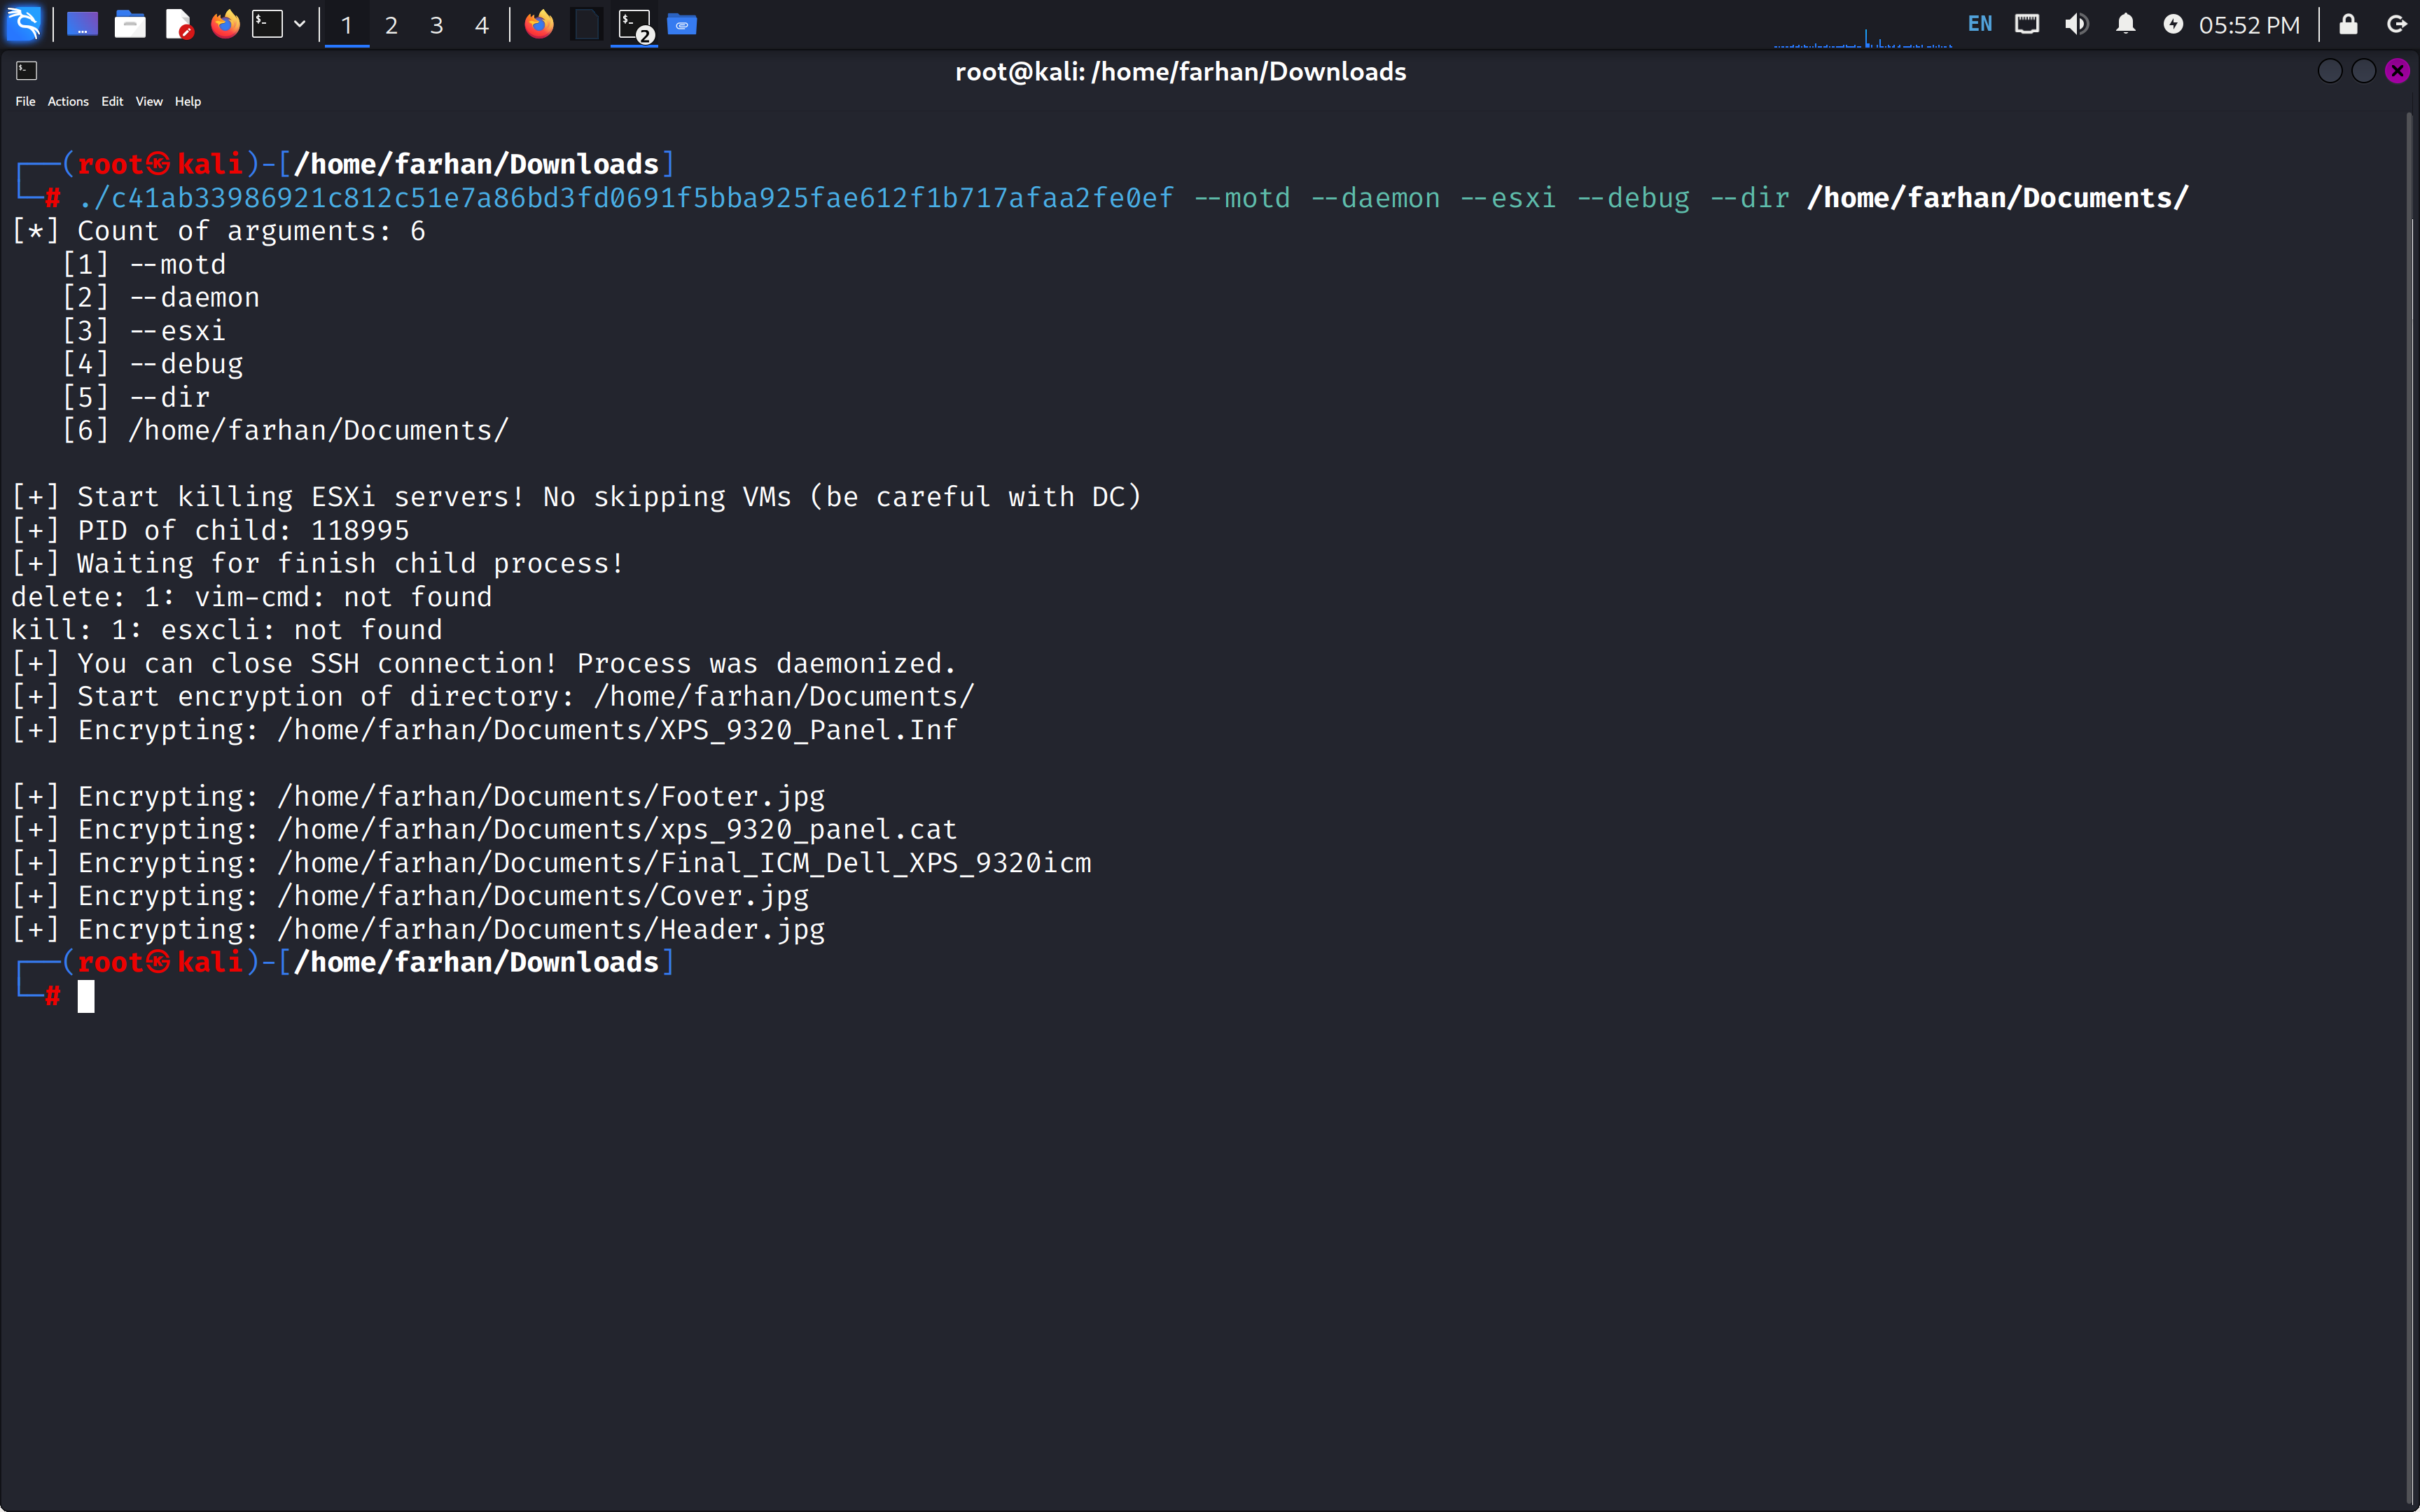Open the View menu
This screenshot has height=1512, width=2420.
149,101
